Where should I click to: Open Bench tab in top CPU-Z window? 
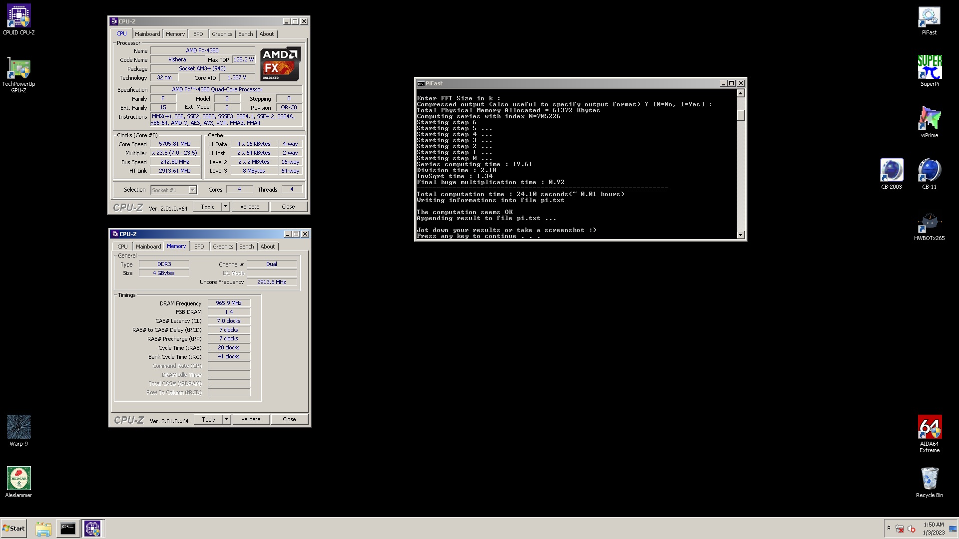pyautogui.click(x=245, y=34)
